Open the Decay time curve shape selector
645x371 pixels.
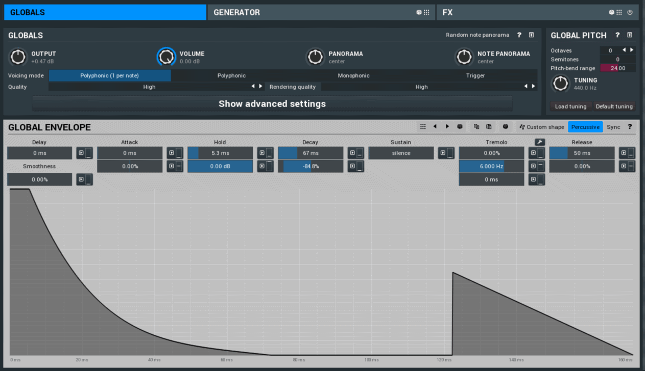(x=355, y=153)
